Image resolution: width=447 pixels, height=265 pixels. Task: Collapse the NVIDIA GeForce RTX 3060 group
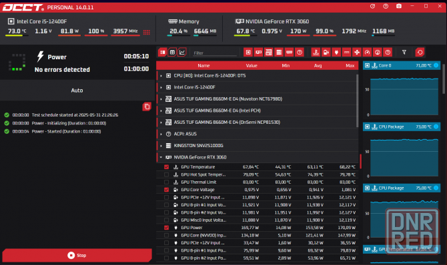coord(161,157)
